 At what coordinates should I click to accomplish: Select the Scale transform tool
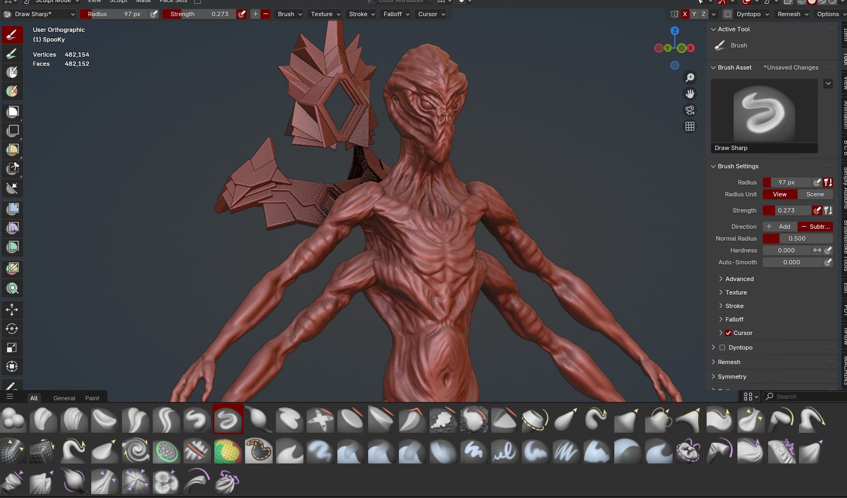pos(12,347)
